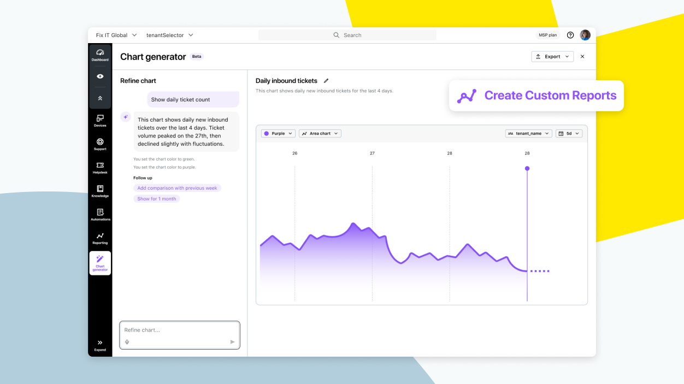Click the pencil to edit chart title
This screenshot has height=384, width=684.
[x=326, y=80]
